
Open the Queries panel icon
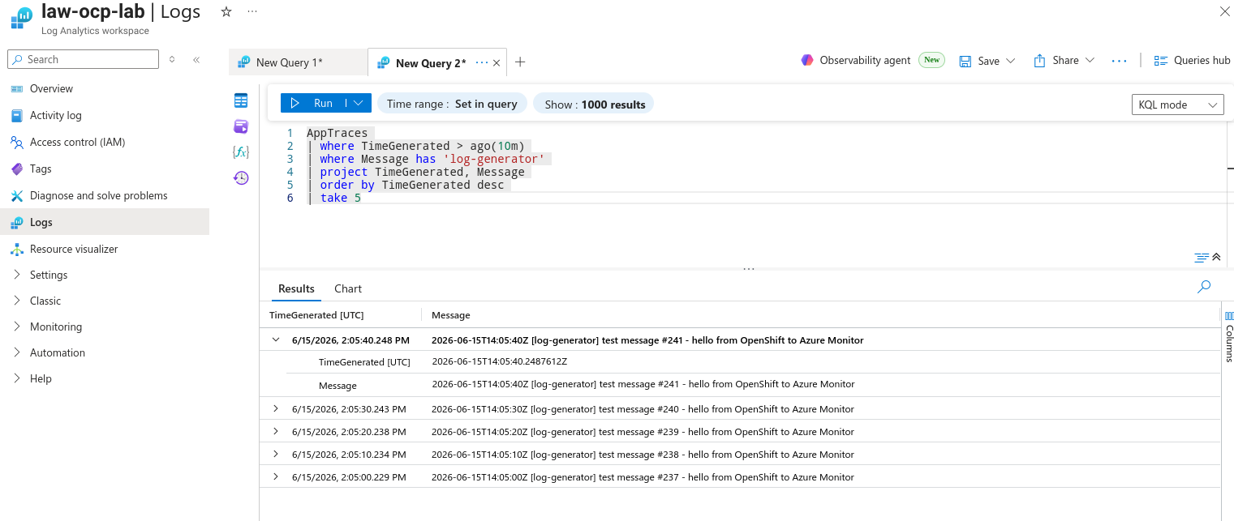pyautogui.click(x=241, y=126)
